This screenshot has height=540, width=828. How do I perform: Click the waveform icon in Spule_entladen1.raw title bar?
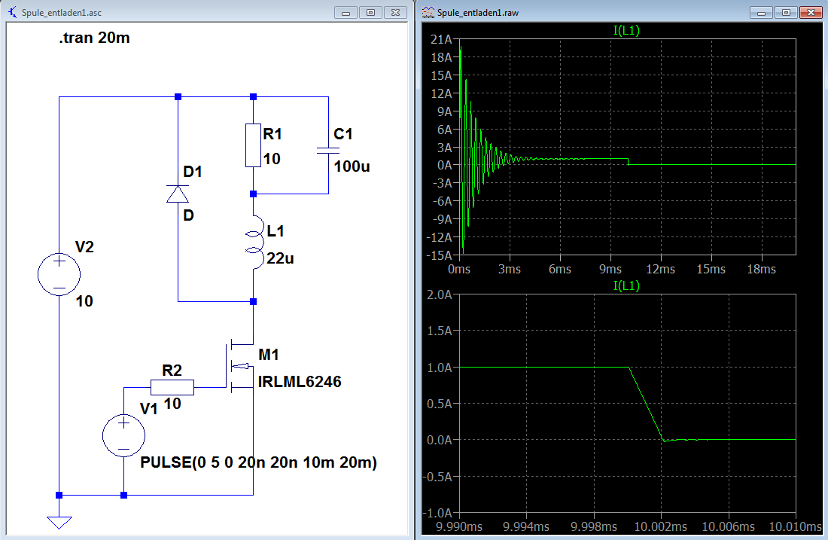pos(428,12)
